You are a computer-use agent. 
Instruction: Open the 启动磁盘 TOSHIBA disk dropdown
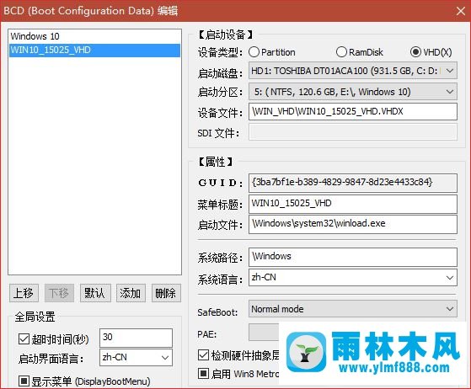[x=353, y=71]
